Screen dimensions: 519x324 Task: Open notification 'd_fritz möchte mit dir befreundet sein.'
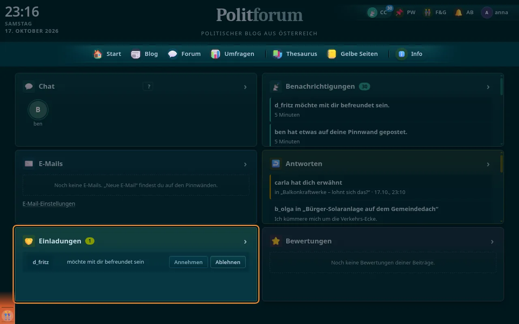[382, 110]
